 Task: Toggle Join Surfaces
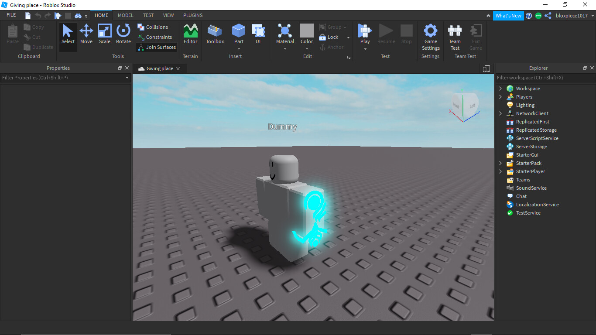coord(157,47)
